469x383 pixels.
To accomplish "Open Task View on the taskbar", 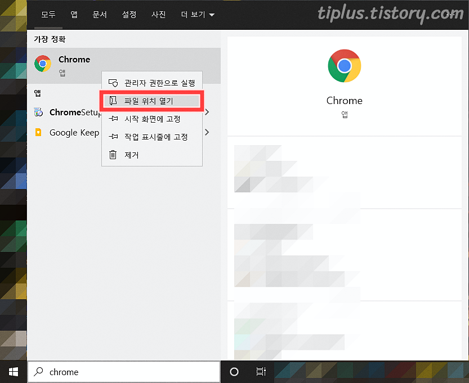I will coord(261,372).
